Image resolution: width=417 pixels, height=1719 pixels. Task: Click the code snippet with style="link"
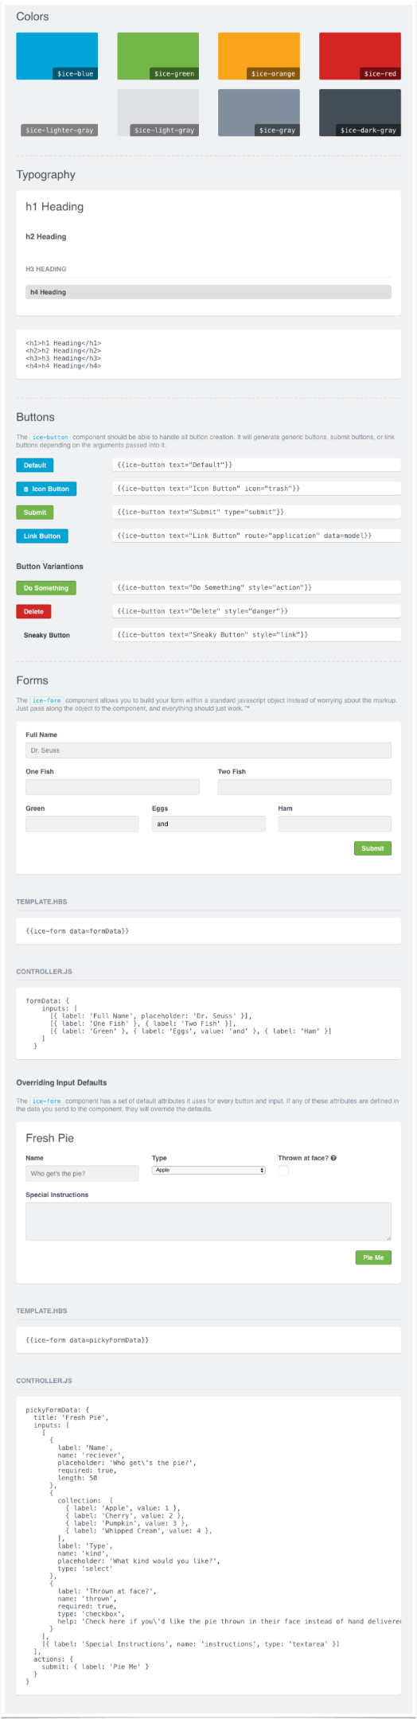click(x=257, y=636)
